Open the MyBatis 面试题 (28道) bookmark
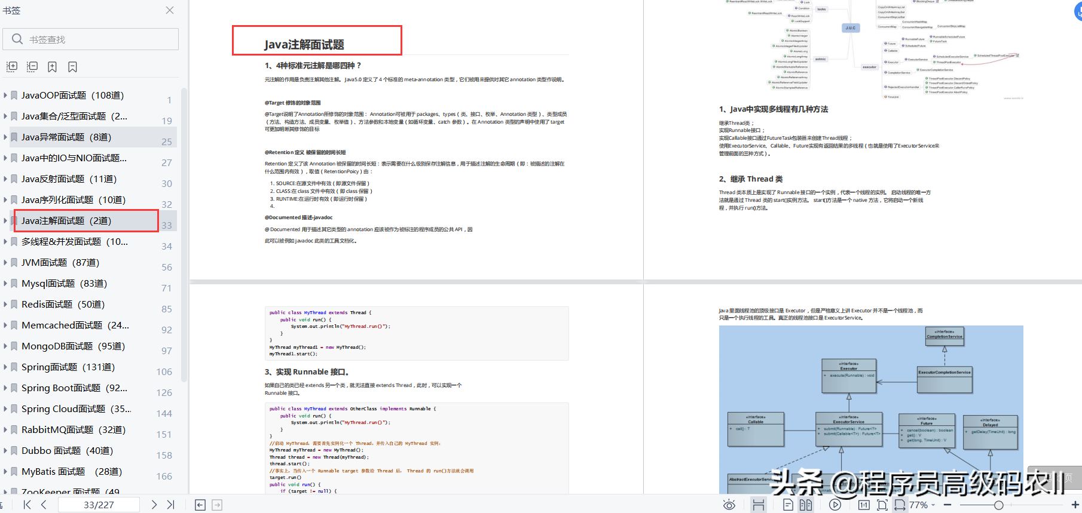Viewport: 1082px width, 513px height. click(72, 471)
